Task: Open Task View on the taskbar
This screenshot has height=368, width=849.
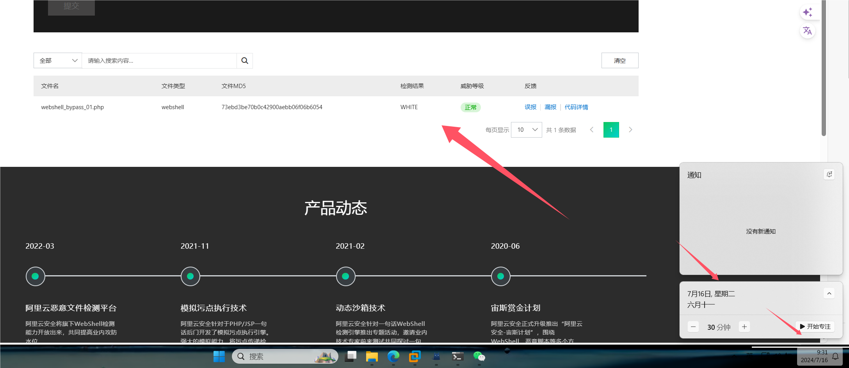Action: click(x=351, y=356)
